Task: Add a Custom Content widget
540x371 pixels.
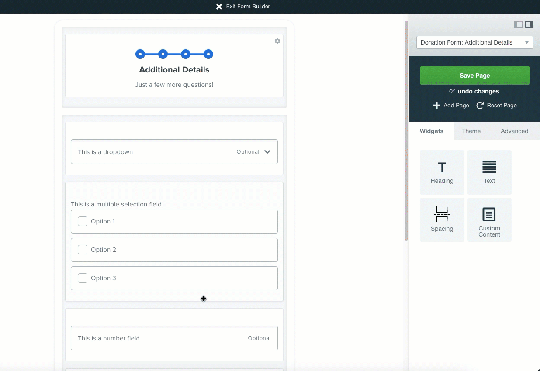Action: [489, 220]
